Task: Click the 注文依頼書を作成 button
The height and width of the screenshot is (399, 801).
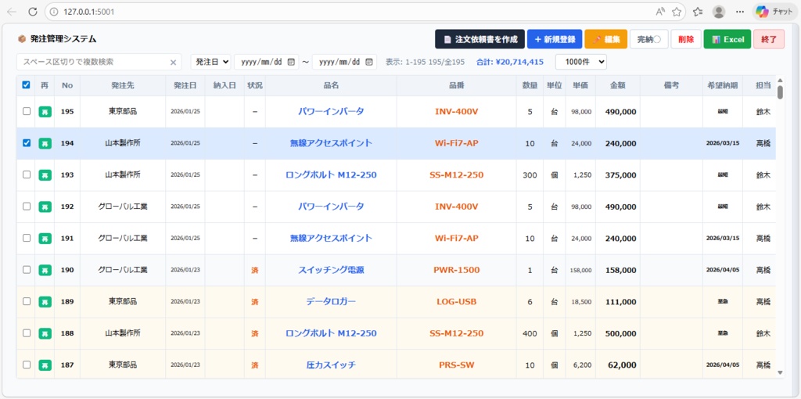Action: click(x=480, y=39)
